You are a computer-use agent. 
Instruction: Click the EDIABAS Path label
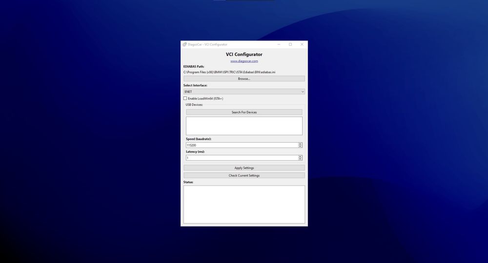pos(194,66)
